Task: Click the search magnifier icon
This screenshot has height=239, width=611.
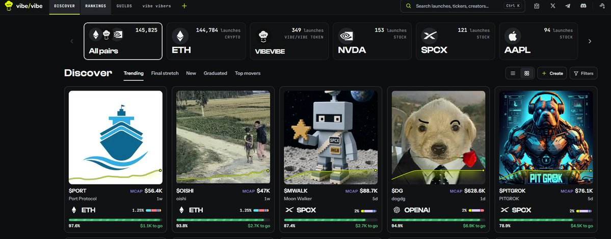Action: (408, 6)
